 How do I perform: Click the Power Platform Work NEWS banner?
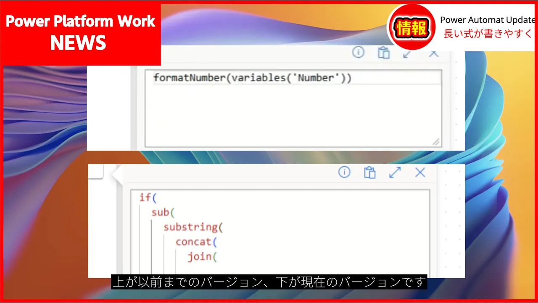click(x=81, y=33)
